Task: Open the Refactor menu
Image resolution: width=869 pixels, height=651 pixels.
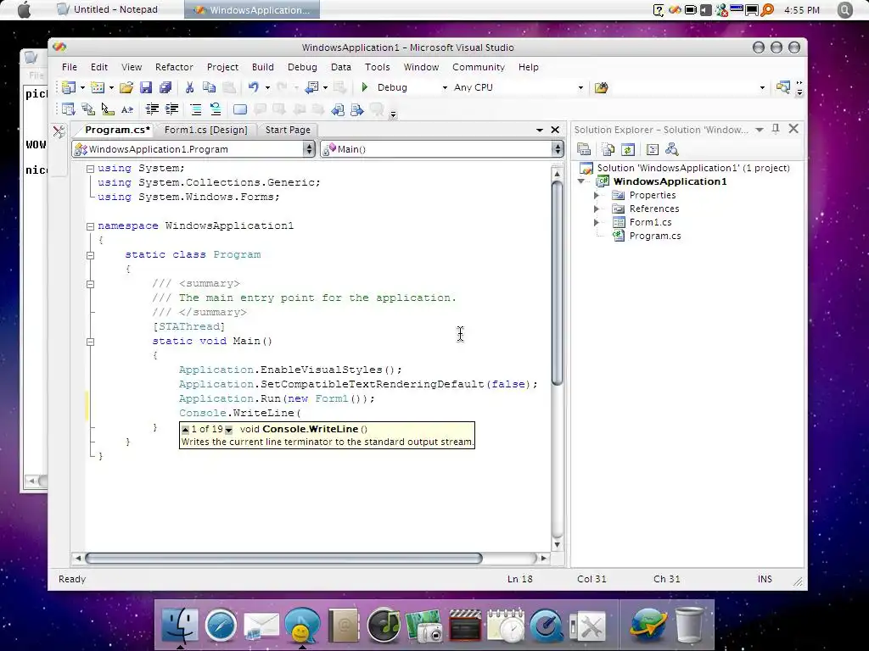Action: 174,67
